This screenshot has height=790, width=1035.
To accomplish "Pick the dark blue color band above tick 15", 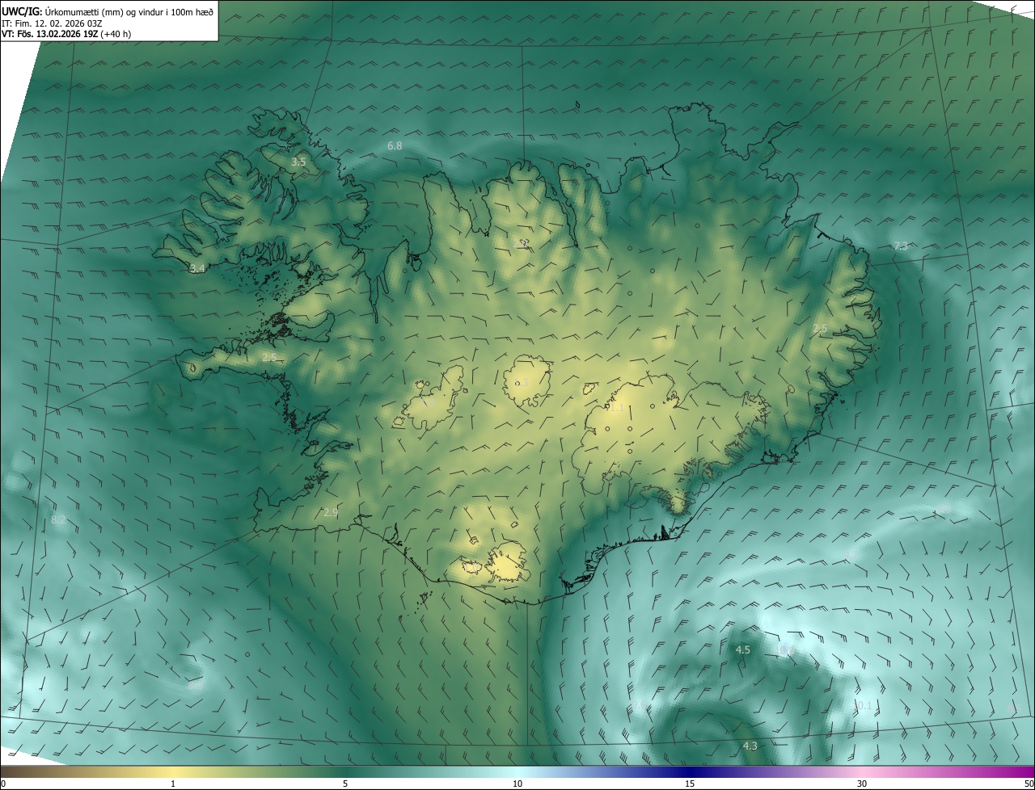I will coord(690,771).
